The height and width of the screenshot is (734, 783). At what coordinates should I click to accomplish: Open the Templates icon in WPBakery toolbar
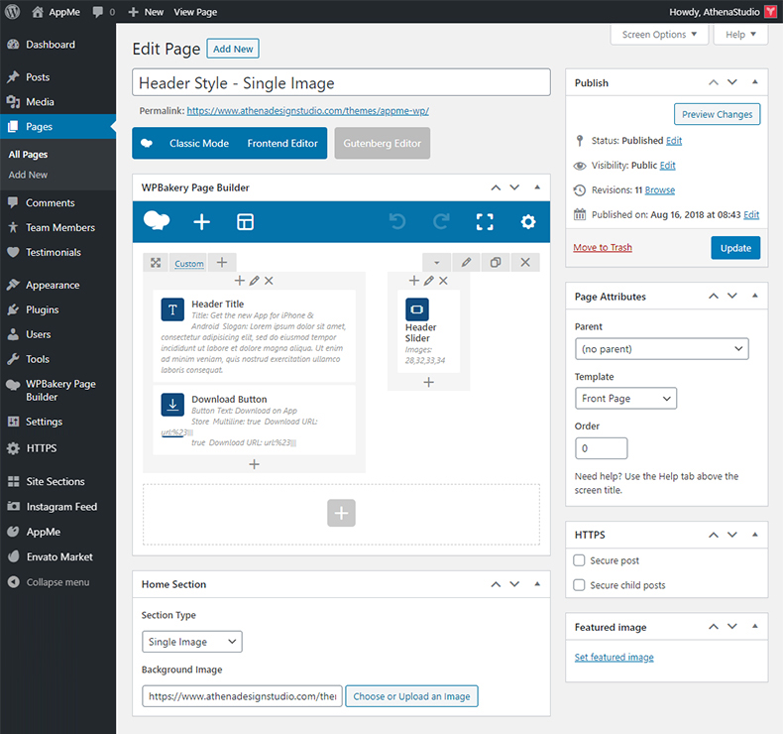pos(245,222)
